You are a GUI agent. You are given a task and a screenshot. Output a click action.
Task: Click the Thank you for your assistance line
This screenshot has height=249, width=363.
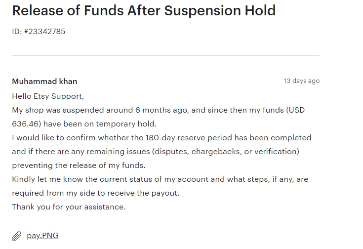click(69, 207)
